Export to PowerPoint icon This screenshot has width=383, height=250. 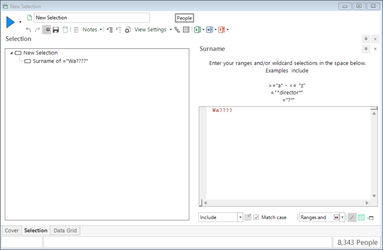pyautogui.click(x=222, y=30)
